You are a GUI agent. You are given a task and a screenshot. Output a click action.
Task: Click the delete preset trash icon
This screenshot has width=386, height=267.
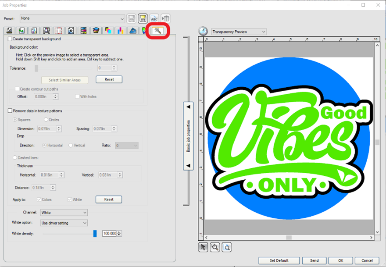[x=165, y=18]
